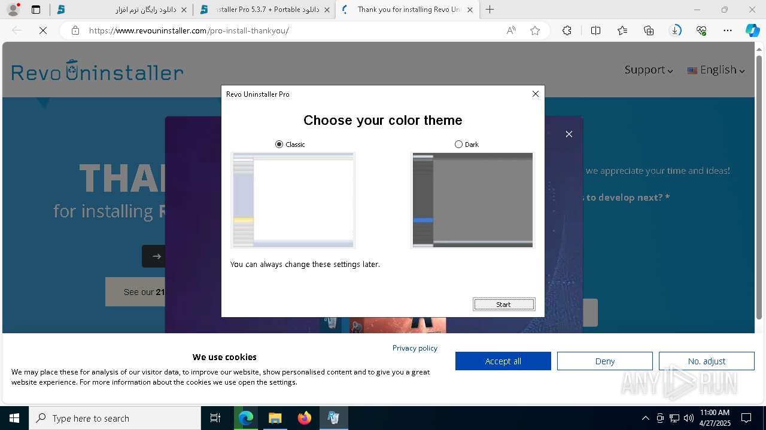Screen dimensions: 766x430
Task: Open Edge Extensions menu
Action: (567, 30)
